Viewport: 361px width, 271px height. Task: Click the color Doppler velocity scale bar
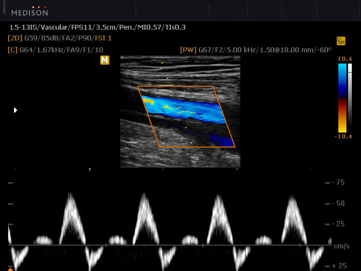coord(342,98)
